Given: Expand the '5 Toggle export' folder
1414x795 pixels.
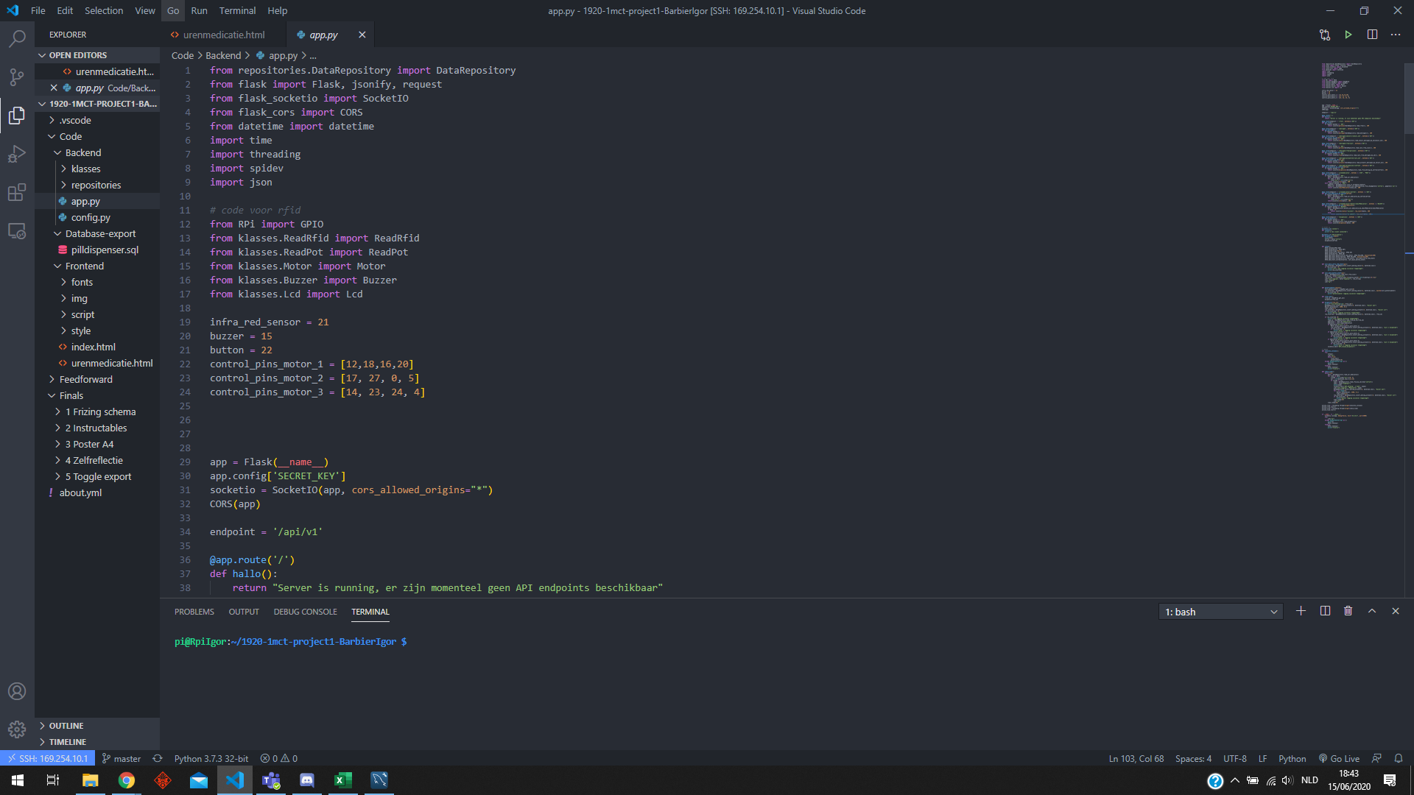Looking at the screenshot, I should coord(97,476).
